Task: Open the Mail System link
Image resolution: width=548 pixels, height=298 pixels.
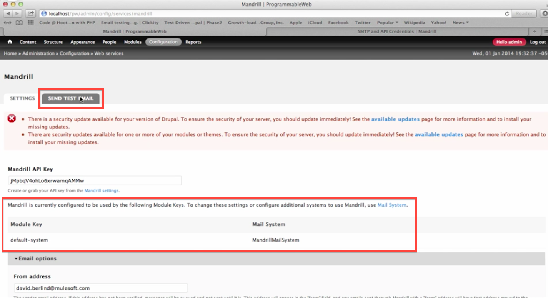Action: [x=391, y=205]
